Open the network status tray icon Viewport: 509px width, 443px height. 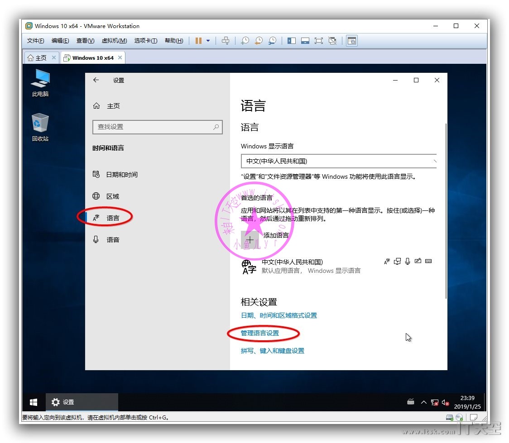click(434, 402)
